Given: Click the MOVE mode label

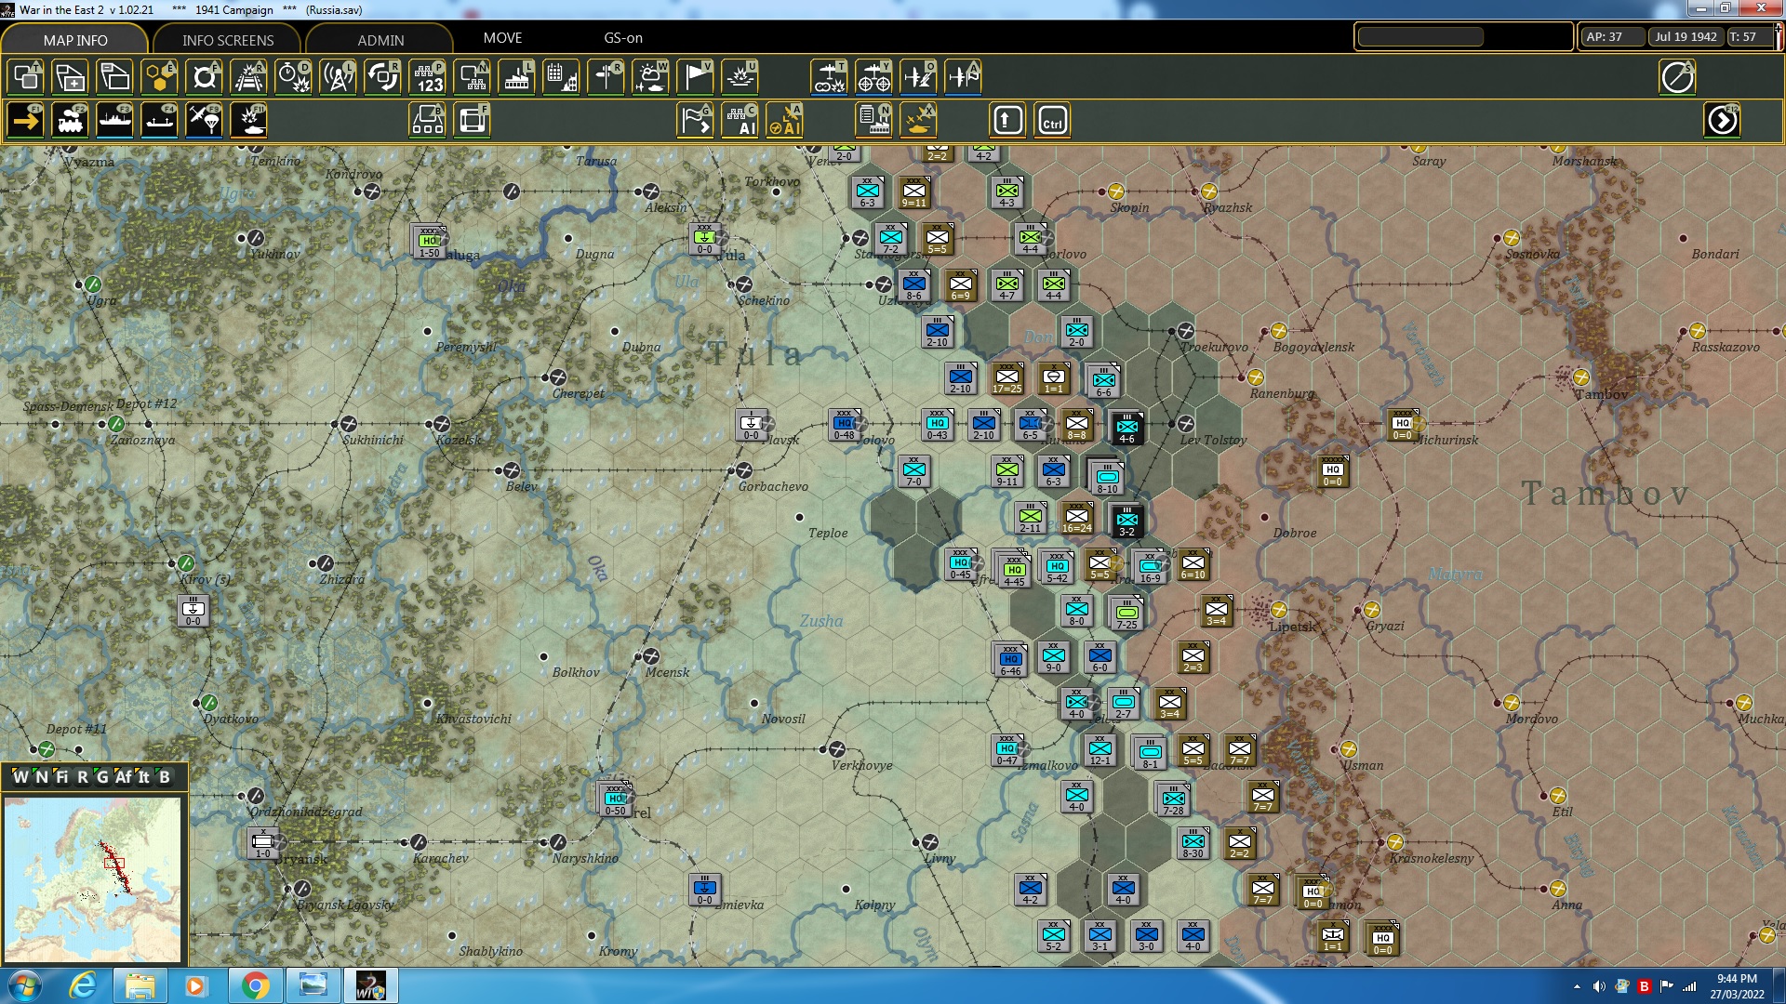Looking at the screenshot, I should (502, 38).
